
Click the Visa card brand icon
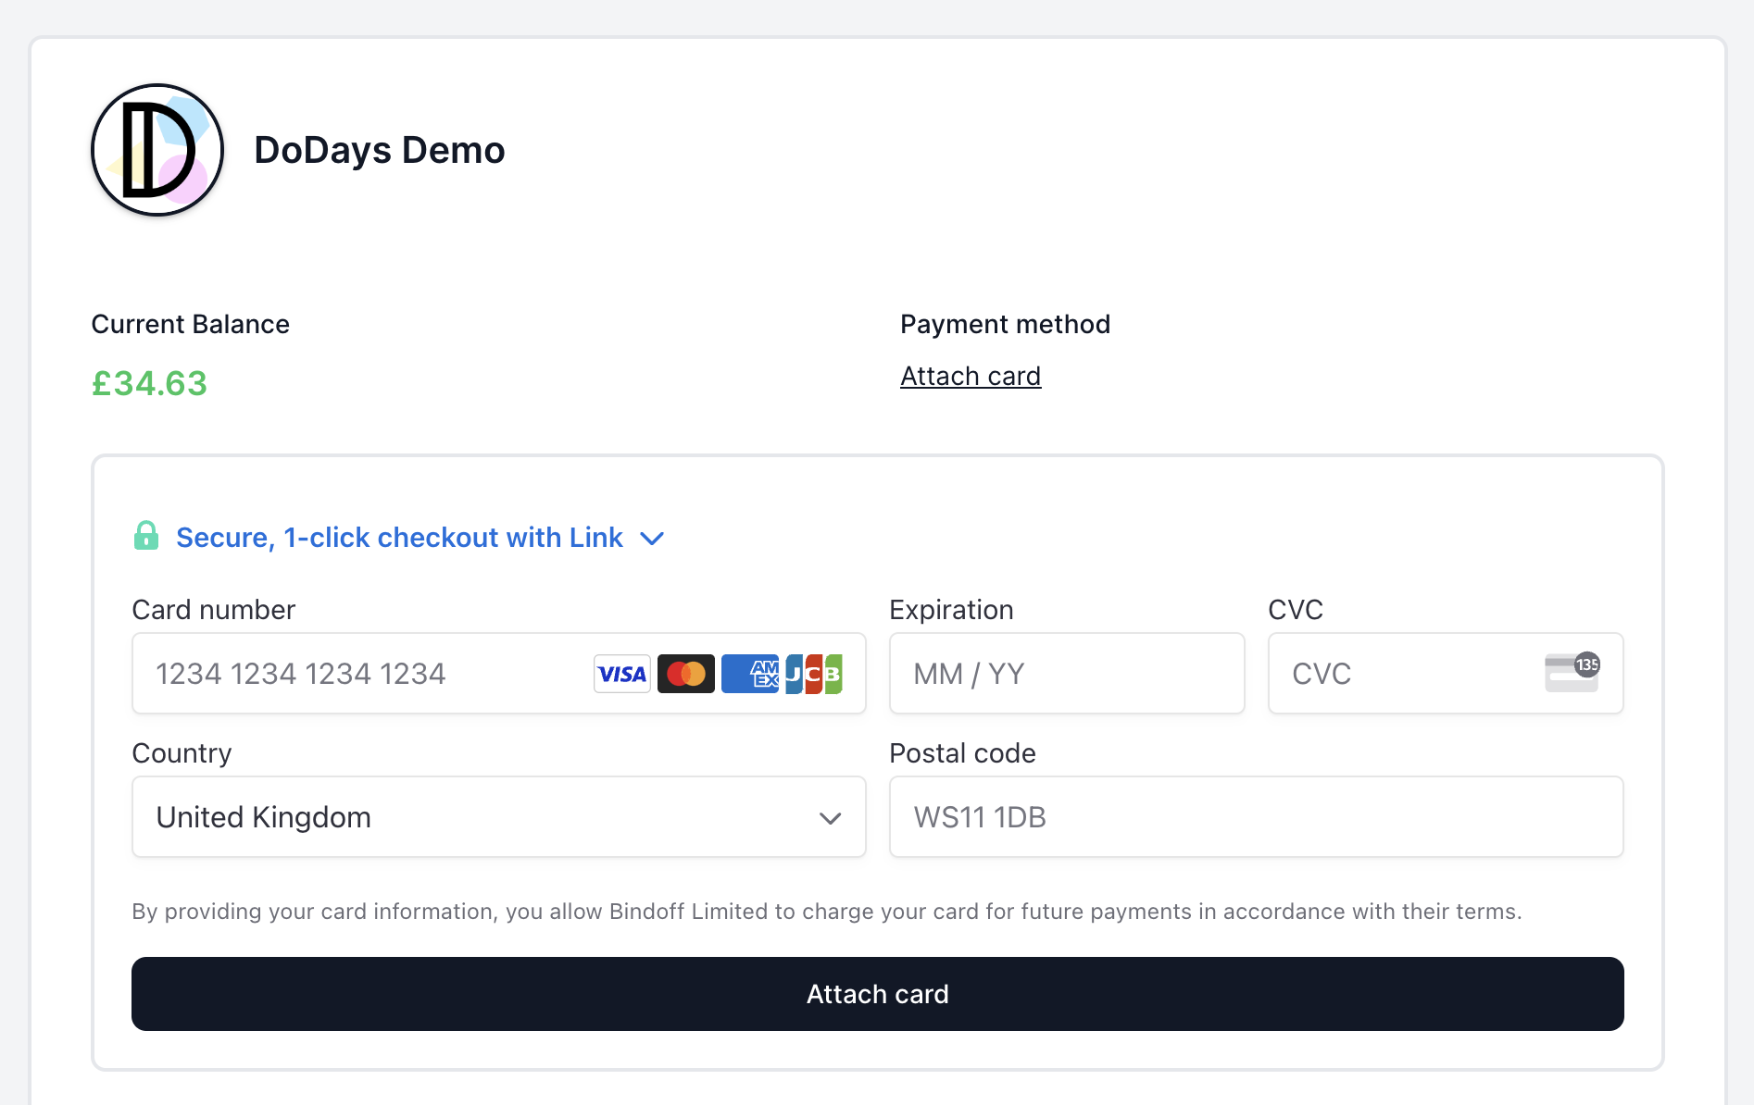[x=621, y=673]
